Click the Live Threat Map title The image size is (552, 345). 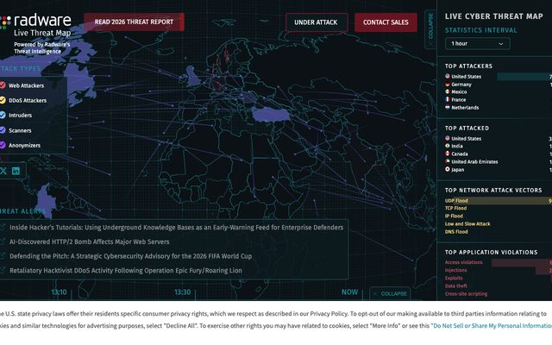coord(42,33)
